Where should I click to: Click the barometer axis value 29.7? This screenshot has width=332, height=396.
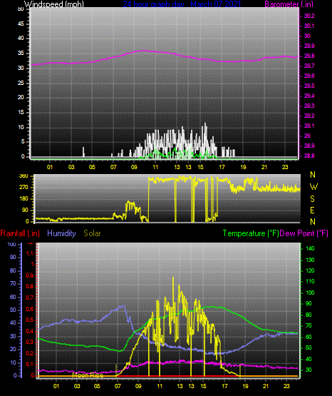309,66
